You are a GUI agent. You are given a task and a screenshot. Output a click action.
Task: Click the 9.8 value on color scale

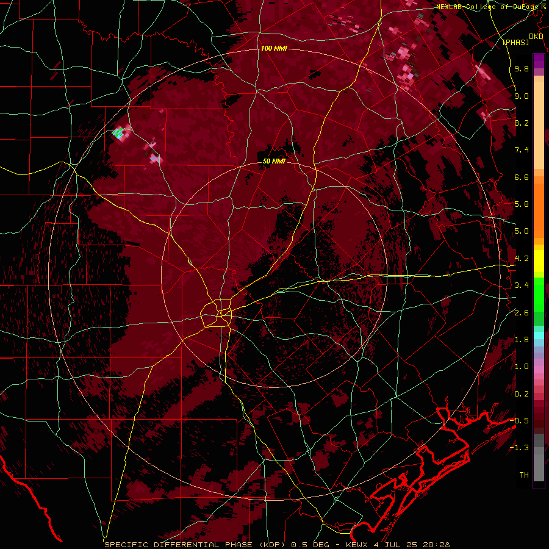pyautogui.click(x=522, y=68)
